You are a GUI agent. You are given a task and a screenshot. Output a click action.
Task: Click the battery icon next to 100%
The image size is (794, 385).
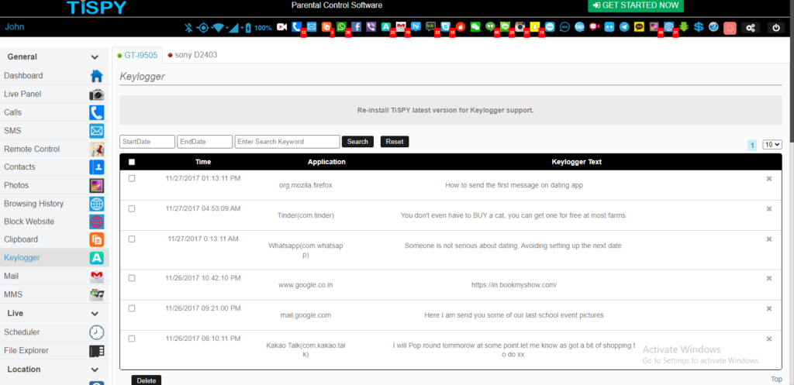point(248,27)
